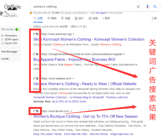
Task: Open Women's Boutique Clothing ikrush result
Action: coord(85,116)
